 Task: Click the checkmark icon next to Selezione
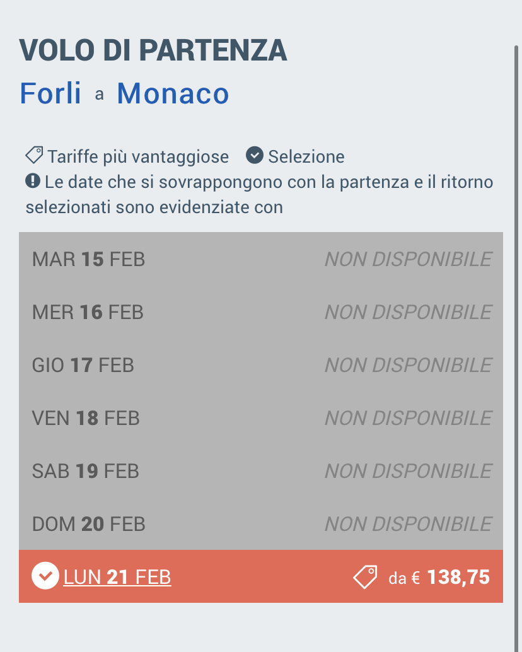[x=254, y=155]
